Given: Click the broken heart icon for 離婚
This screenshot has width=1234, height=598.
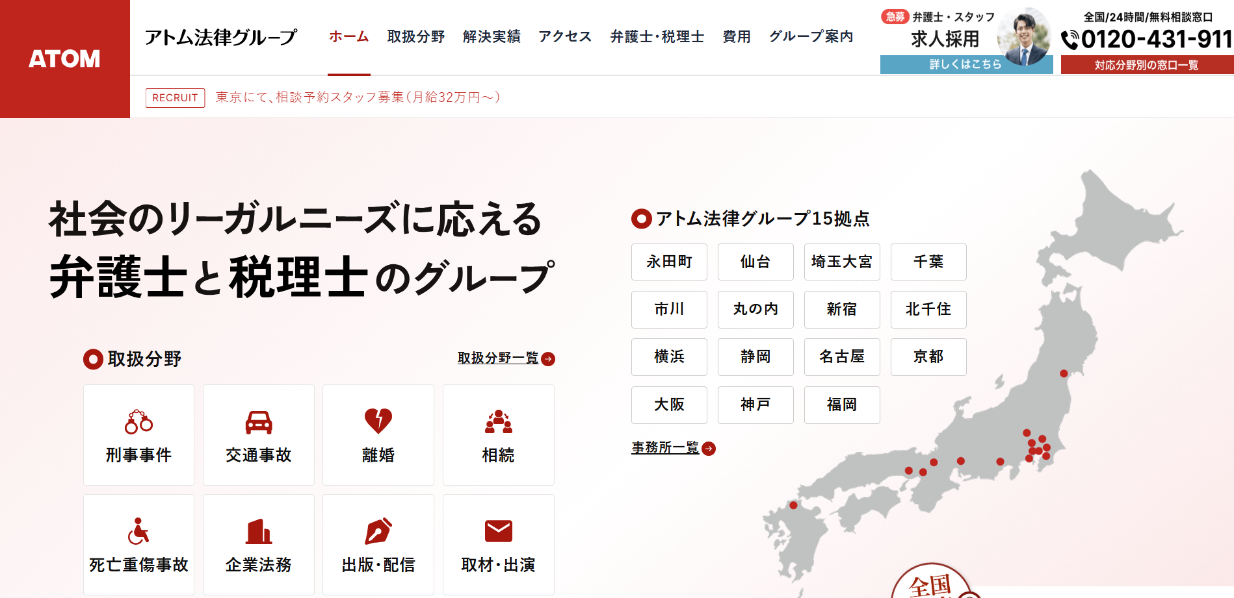Looking at the screenshot, I should coord(378,421).
